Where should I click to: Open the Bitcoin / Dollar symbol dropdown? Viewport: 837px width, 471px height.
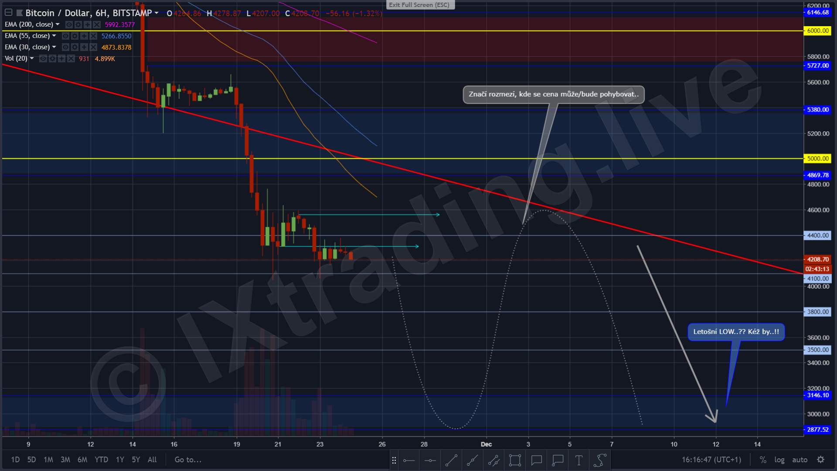point(157,13)
